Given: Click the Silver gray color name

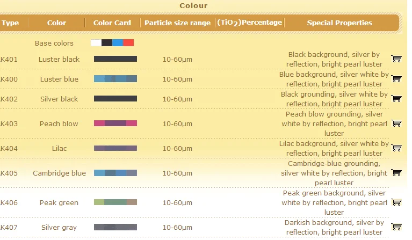Looking at the screenshot, I should tap(59, 227).
